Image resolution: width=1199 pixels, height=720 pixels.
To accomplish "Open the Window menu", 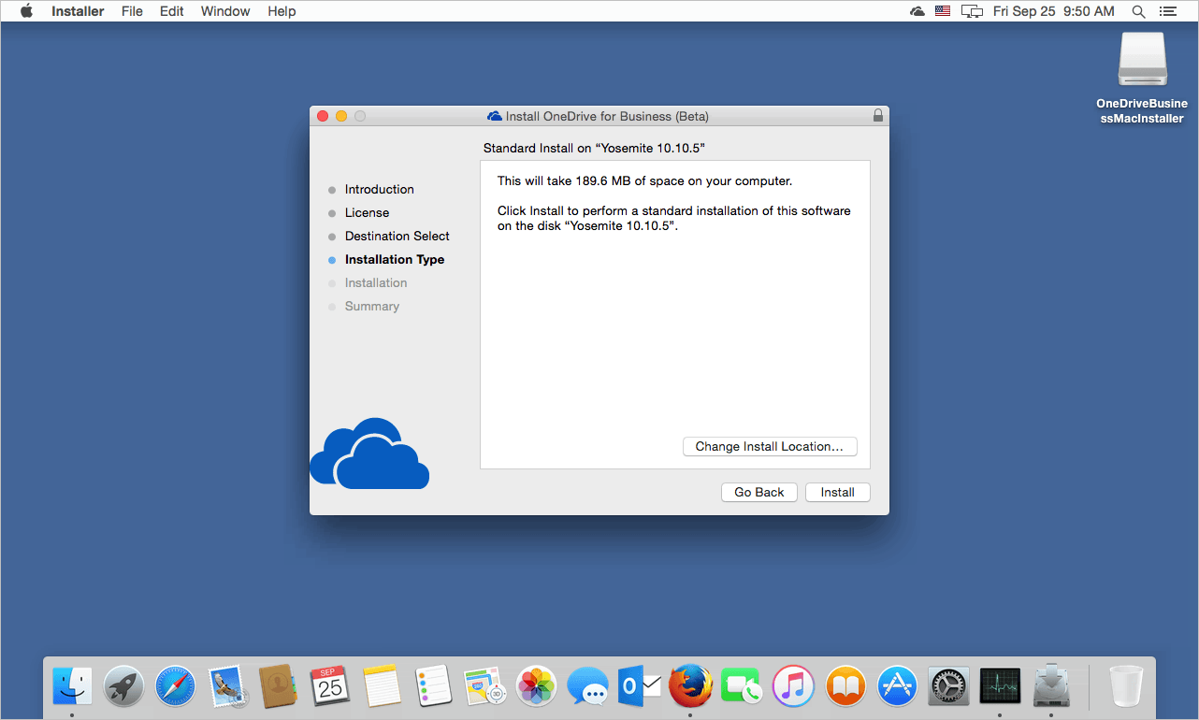I will pos(225,11).
